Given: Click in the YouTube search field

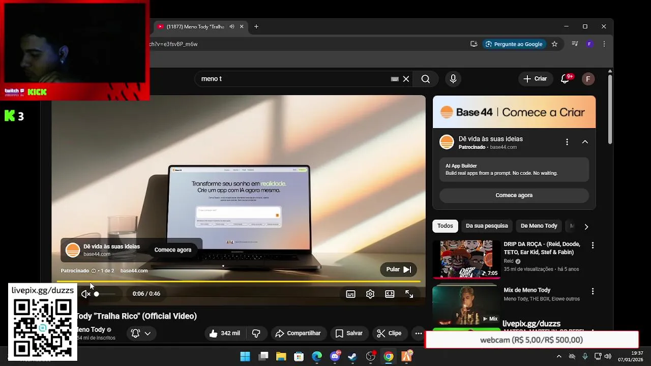Looking at the screenshot, I should coord(295,79).
